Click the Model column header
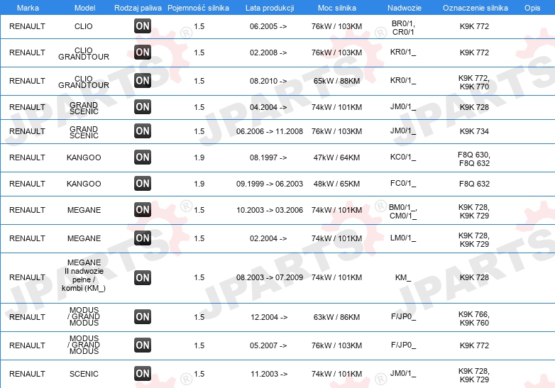 click(84, 8)
